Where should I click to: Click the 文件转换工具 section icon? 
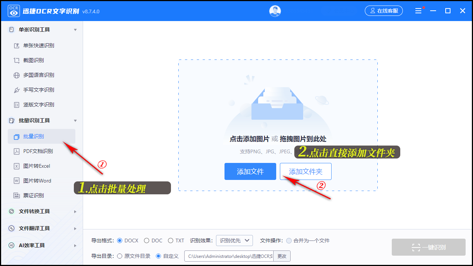pos(11,211)
